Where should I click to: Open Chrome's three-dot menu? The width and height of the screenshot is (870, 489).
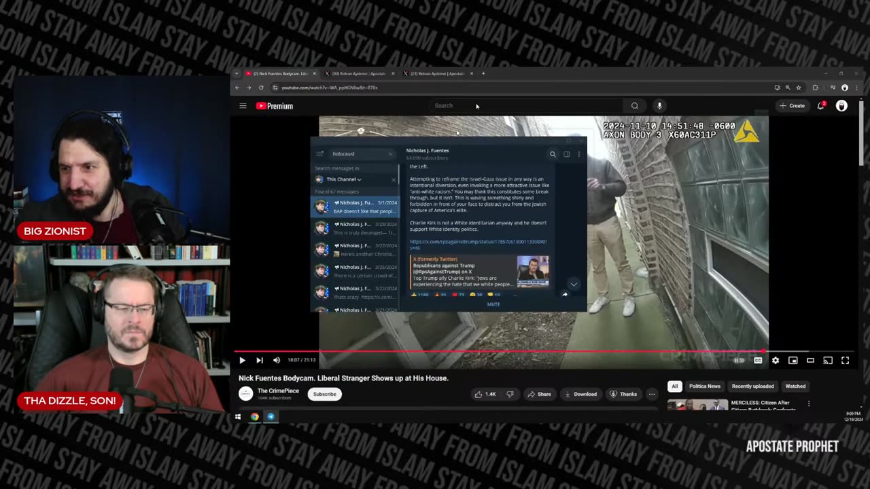coord(856,88)
